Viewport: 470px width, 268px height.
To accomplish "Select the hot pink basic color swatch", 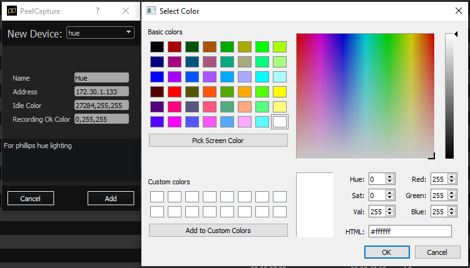I will tap(175, 107).
